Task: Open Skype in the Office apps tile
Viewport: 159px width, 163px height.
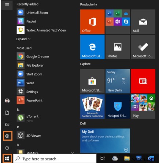Action: (x=126, y=22)
